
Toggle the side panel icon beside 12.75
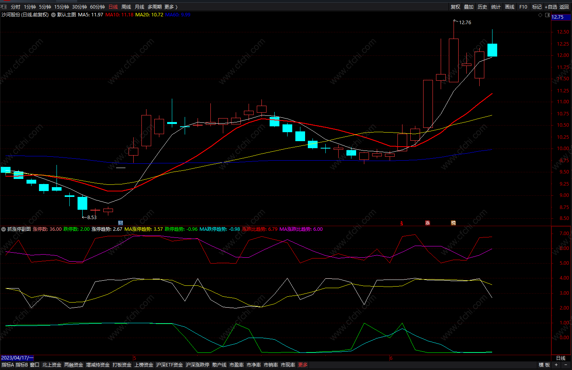(x=547, y=15)
